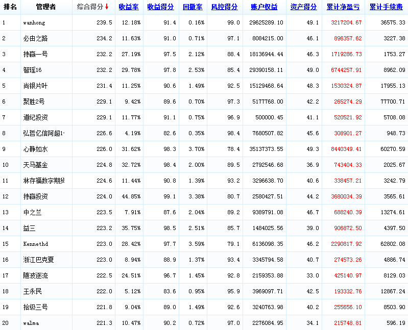The image size is (408, 330).
Task: Click Kennethd's fee value 62802.08
Action: pyautogui.click(x=393, y=244)
